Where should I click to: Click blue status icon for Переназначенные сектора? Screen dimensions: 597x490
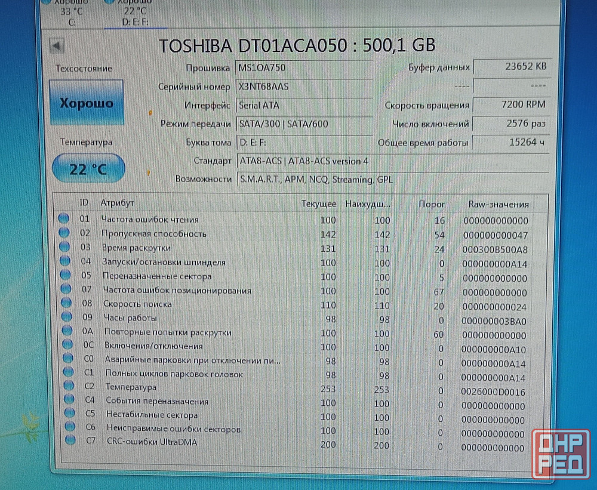coord(65,276)
